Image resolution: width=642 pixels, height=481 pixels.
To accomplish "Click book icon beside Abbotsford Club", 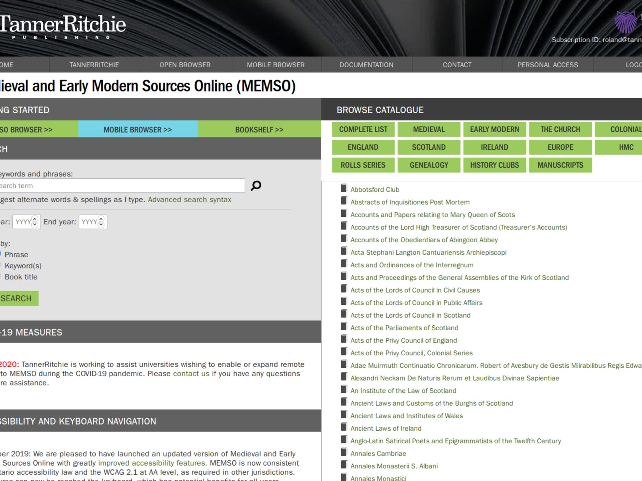I will pos(344,189).
